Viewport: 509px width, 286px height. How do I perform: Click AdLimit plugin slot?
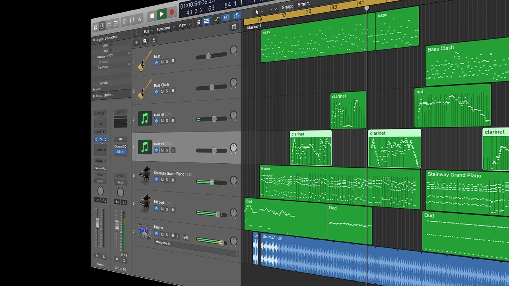pos(120,151)
